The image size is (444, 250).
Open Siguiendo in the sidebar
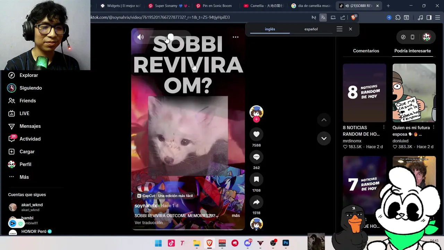(x=25, y=88)
